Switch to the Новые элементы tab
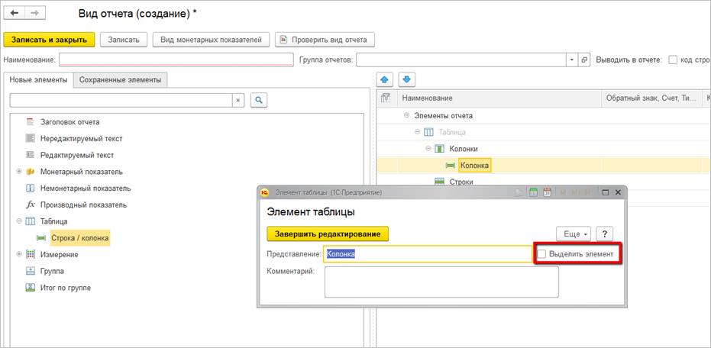Image resolution: width=711 pixels, height=348 pixels. click(38, 79)
